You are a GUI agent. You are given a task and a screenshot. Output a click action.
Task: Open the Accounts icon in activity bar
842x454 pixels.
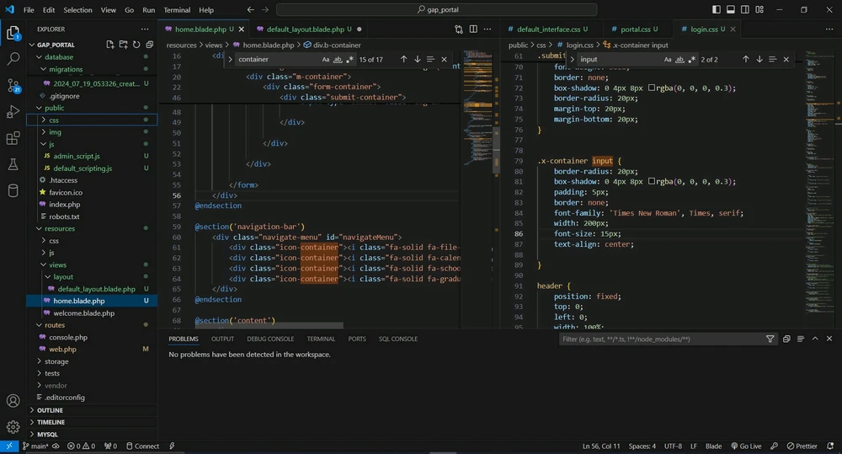pyautogui.click(x=13, y=401)
